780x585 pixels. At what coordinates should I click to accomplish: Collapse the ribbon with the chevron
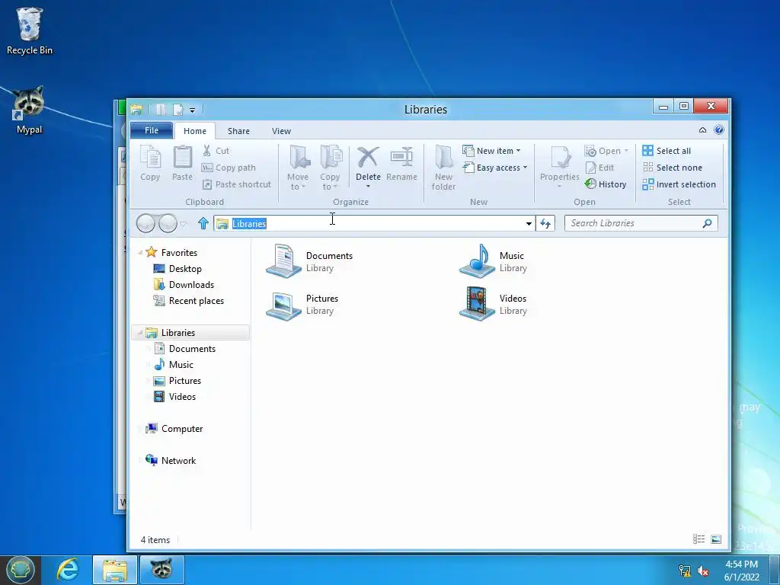[x=702, y=130]
